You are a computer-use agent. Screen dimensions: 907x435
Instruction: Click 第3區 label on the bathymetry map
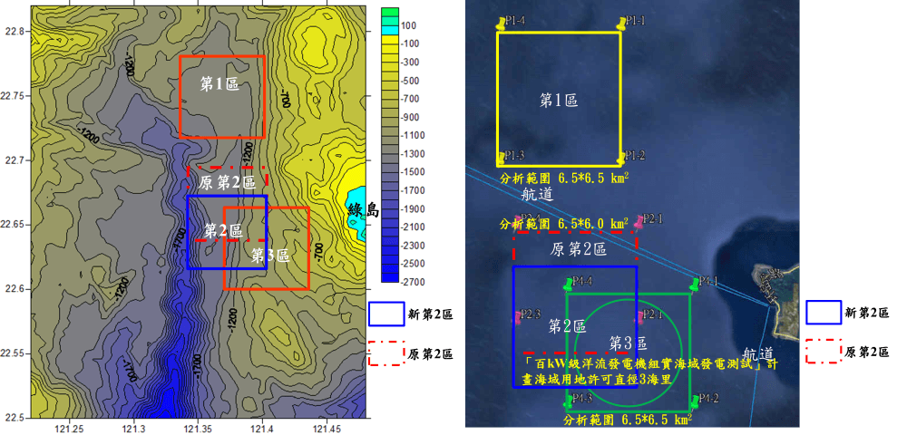[270, 256]
